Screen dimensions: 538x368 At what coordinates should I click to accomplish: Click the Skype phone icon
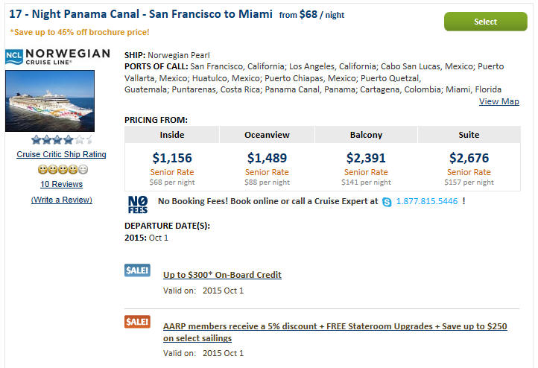pos(387,202)
